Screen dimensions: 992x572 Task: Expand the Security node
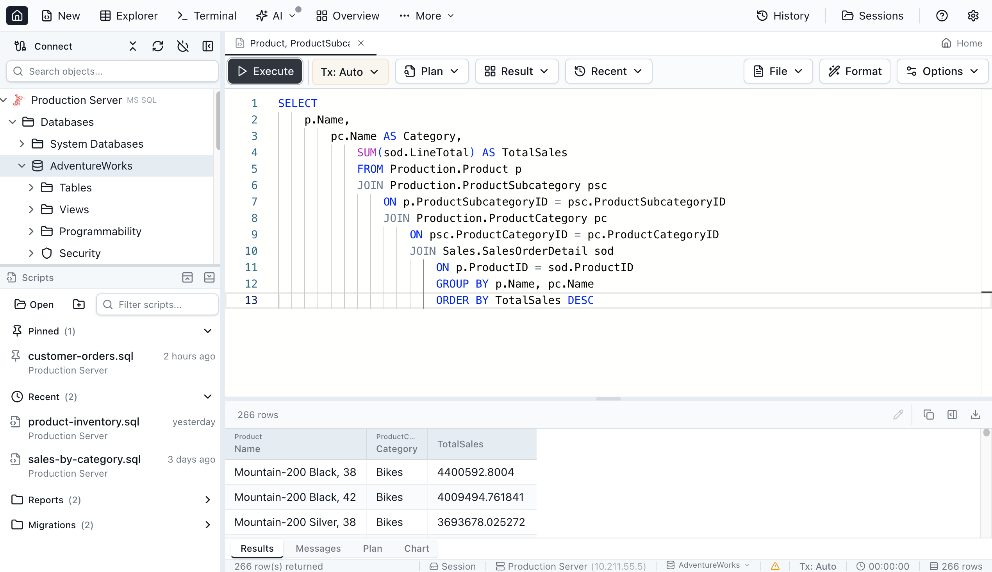pos(31,254)
